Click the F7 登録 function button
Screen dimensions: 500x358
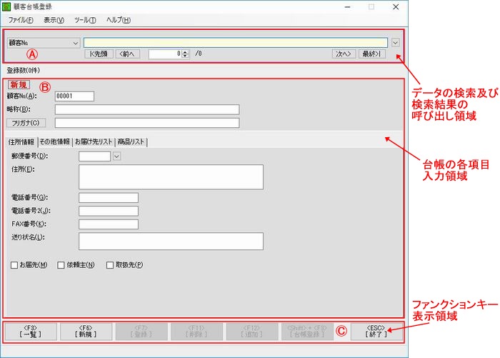pos(141,332)
